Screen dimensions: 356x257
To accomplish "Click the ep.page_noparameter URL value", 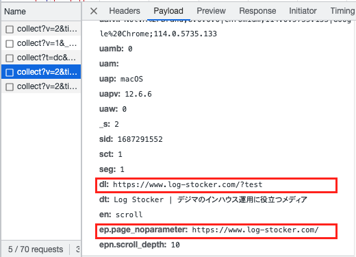I will [255, 230].
